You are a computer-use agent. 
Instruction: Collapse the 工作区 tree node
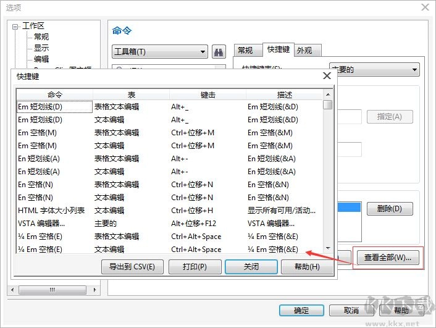(x=15, y=26)
